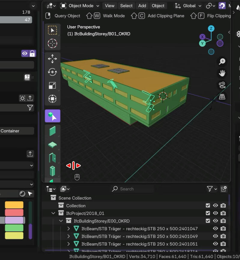
Task: Select the Transform tool
Action: coord(53,99)
